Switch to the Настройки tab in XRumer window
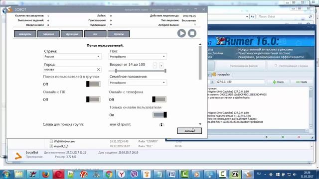Image resolution: width=319 pixels, height=179 pixels. (x=221, y=75)
